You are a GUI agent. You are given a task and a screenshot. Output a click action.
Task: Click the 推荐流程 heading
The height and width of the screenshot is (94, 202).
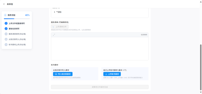click(x=11, y=15)
